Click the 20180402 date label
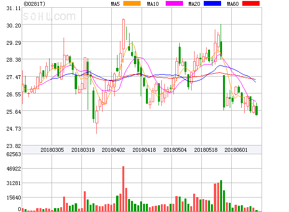Screen dimensions: 289x212 (x=113, y=150)
